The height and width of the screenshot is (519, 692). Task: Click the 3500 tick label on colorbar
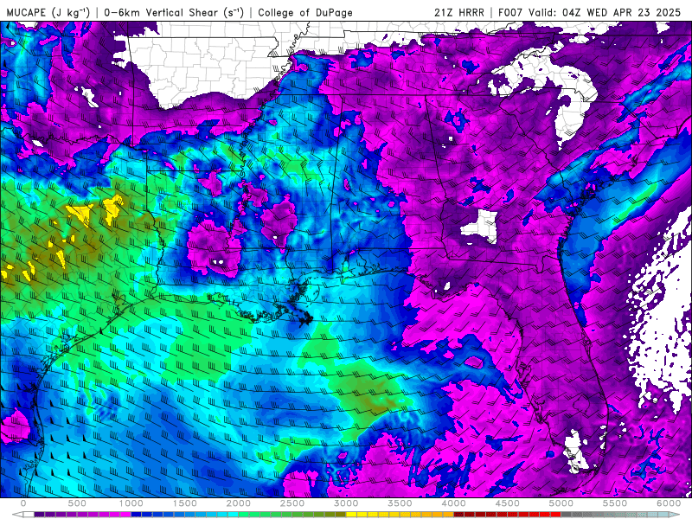(x=400, y=503)
